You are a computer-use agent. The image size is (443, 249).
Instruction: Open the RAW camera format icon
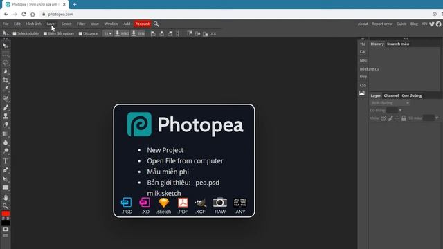click(220, 205)
